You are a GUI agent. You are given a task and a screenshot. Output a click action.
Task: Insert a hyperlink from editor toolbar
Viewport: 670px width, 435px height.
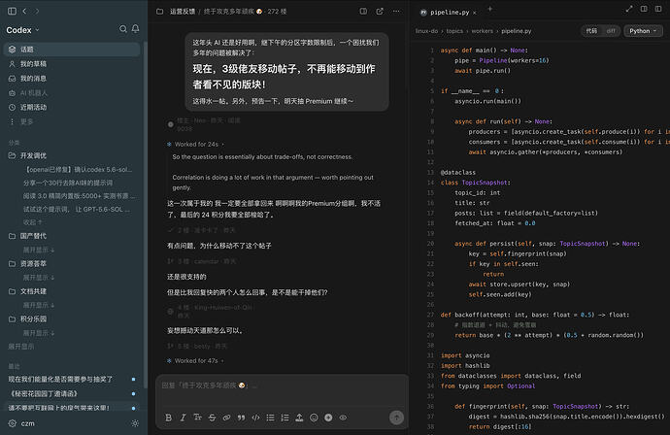226,418
